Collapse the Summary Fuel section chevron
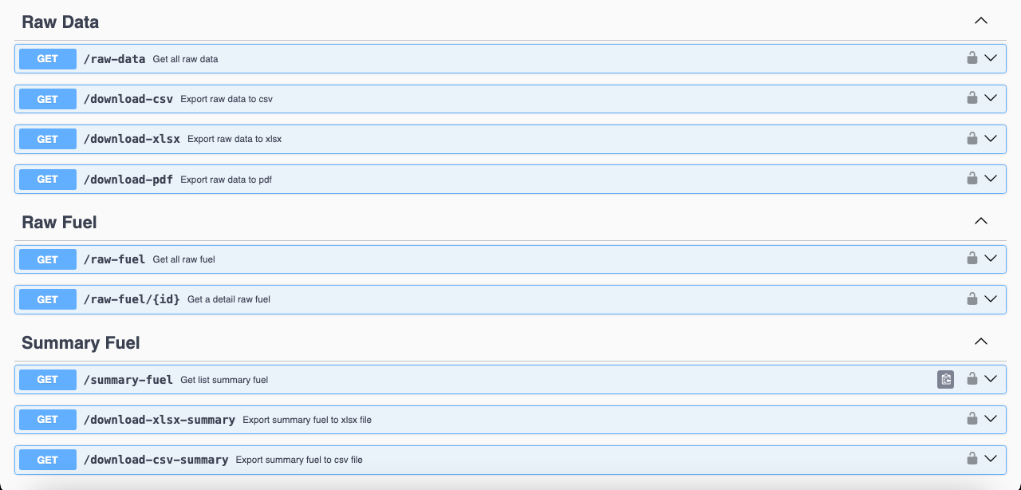 (x=981, y=342)
